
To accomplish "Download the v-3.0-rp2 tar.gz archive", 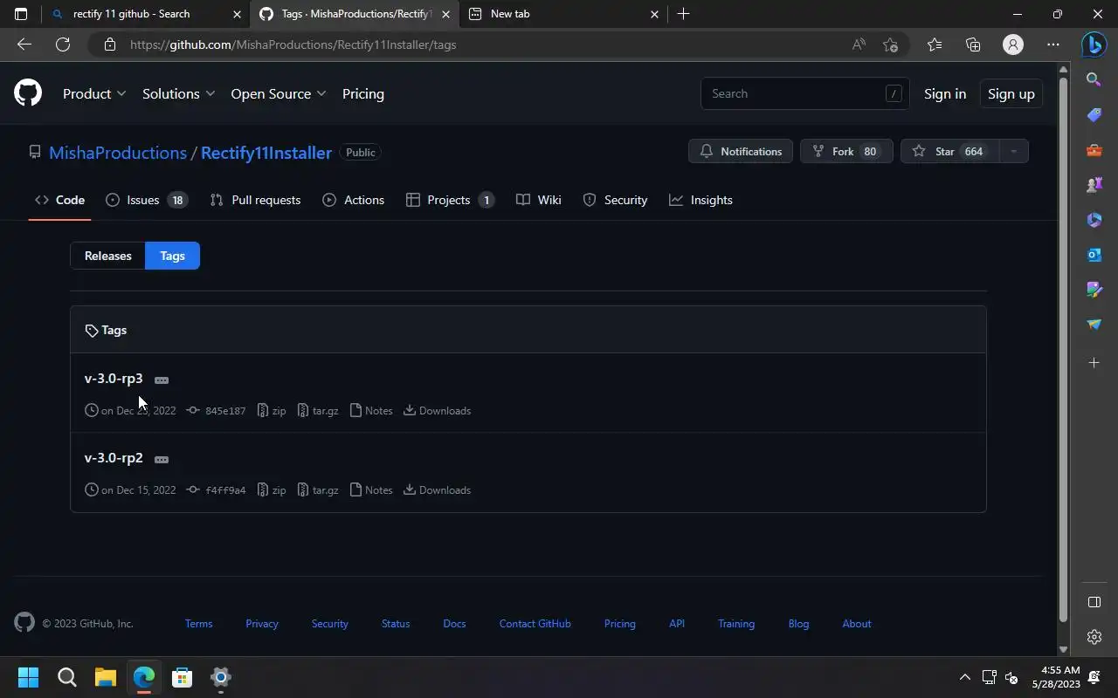I will pos(318,489).
